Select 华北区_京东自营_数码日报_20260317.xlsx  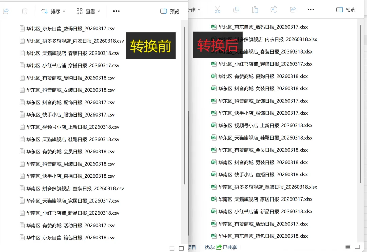(260, 27)
